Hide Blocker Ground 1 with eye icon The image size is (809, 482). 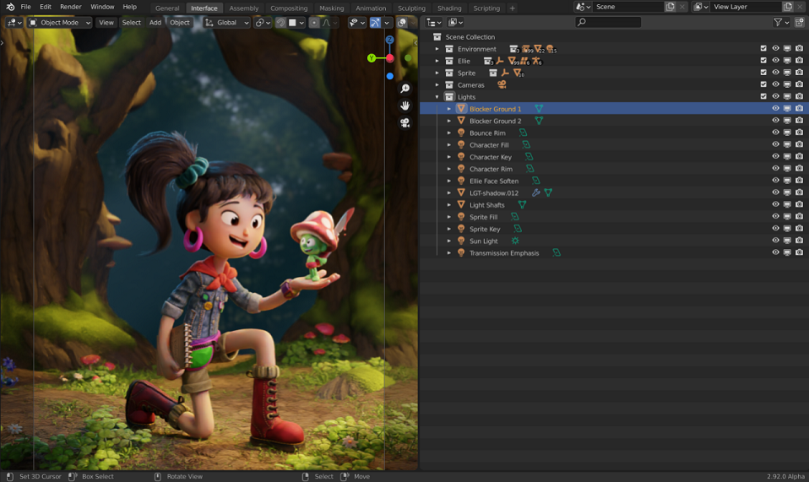(x=775, y=108)
